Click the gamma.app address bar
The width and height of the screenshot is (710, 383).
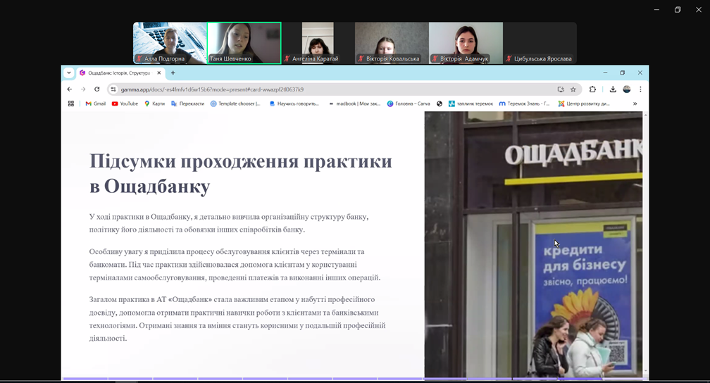(x=317, y=89)
